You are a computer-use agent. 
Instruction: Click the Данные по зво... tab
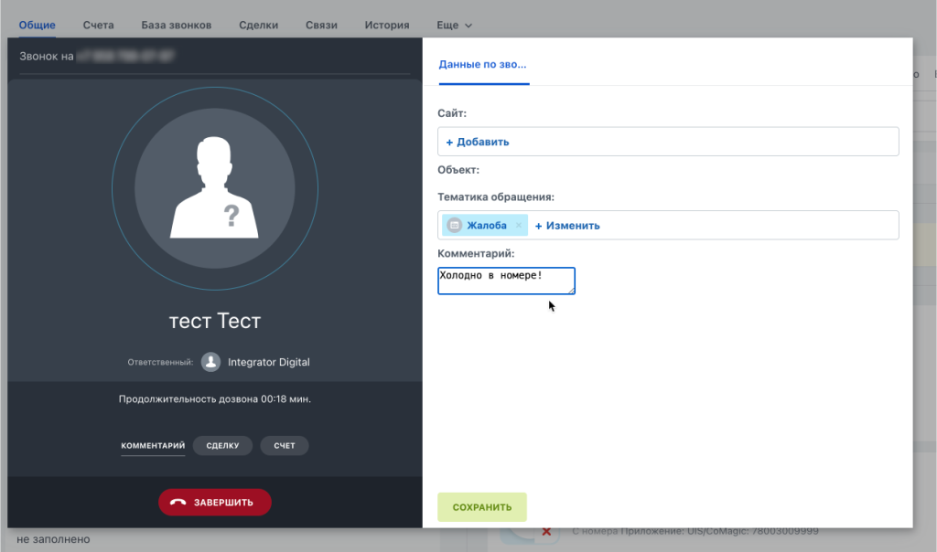click(483, 65)
